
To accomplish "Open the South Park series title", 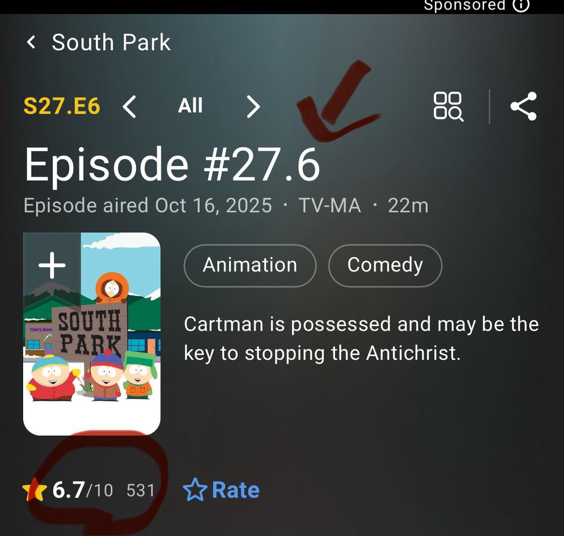I will tap(111, 42).
